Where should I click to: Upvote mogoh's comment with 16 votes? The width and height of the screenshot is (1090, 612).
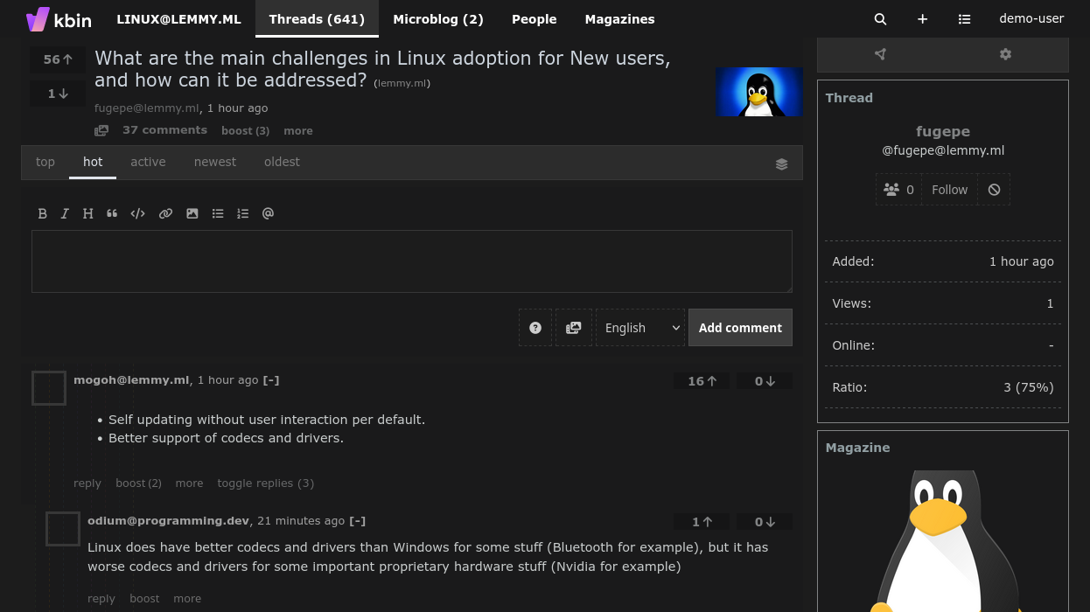702,381
